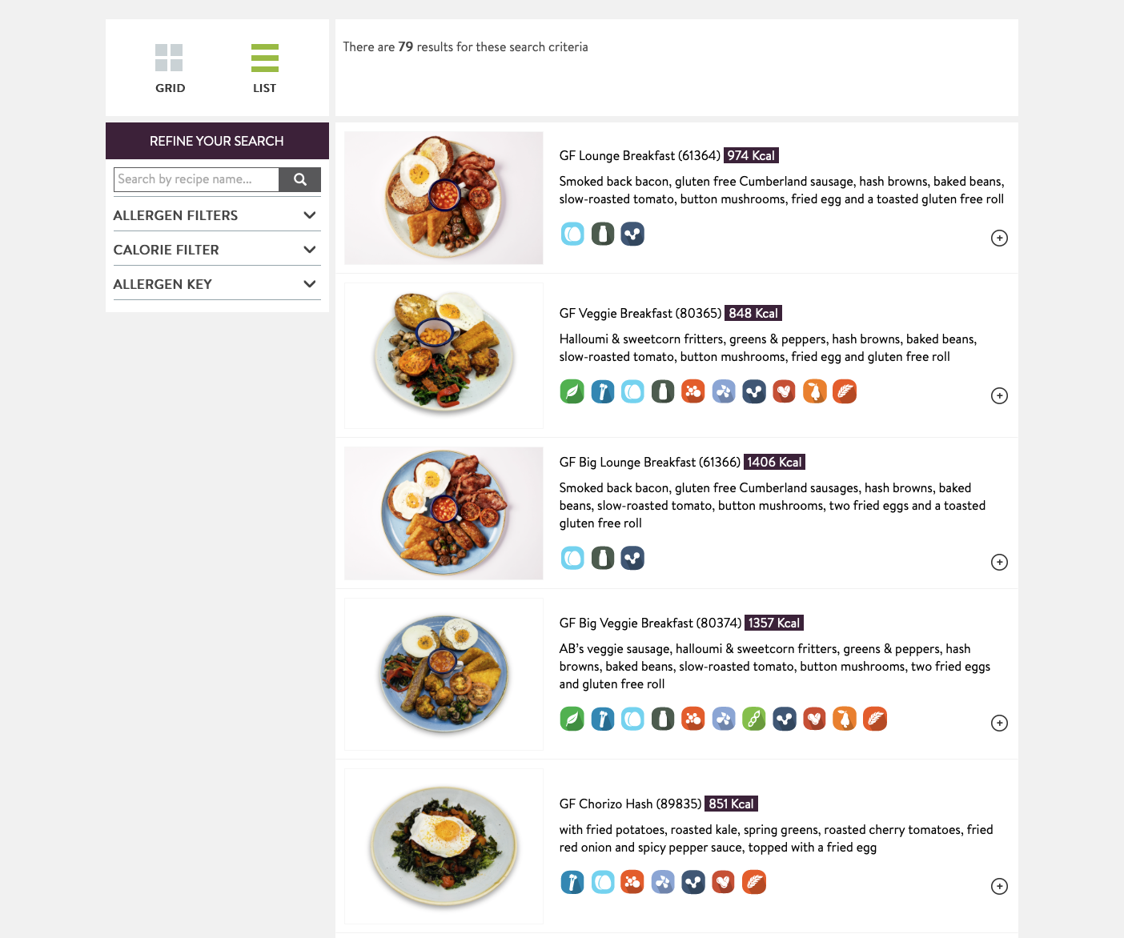
Task: Expand the Allergen Key section
Action: pos(216,284)
